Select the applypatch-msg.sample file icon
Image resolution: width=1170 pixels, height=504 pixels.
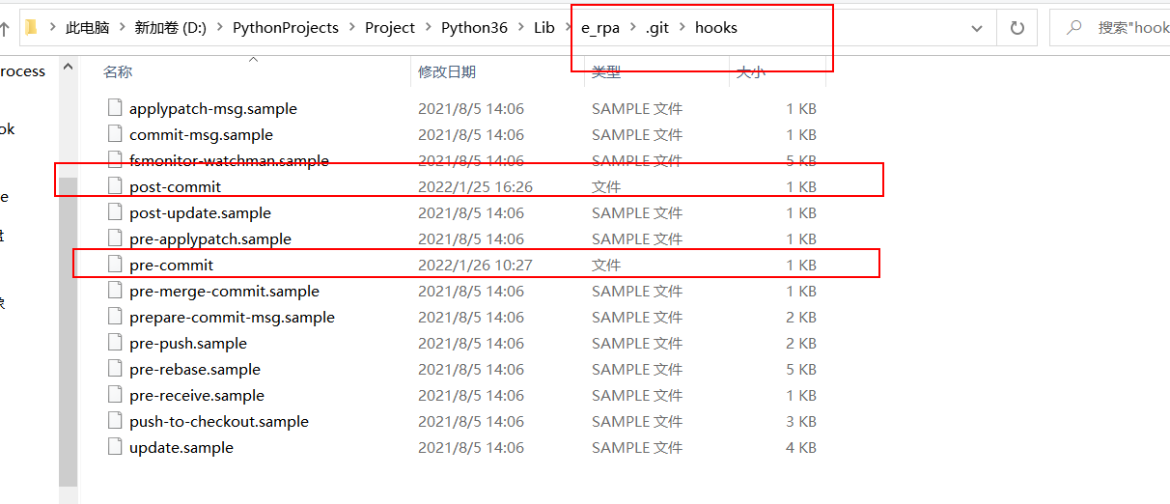coord(116,108)
